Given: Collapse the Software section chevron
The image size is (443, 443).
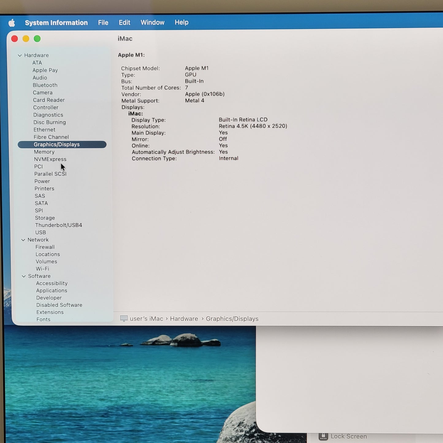Looking at the screenshot, I should coord(24,276).
